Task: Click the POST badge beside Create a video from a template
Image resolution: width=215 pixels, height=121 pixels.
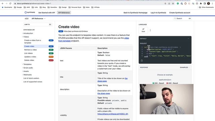Action: (51, 40)
